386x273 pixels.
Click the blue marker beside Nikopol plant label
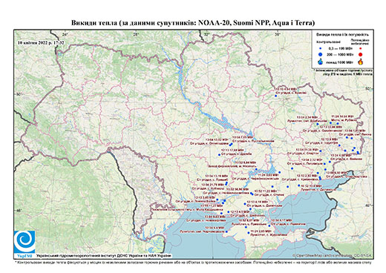256,169
